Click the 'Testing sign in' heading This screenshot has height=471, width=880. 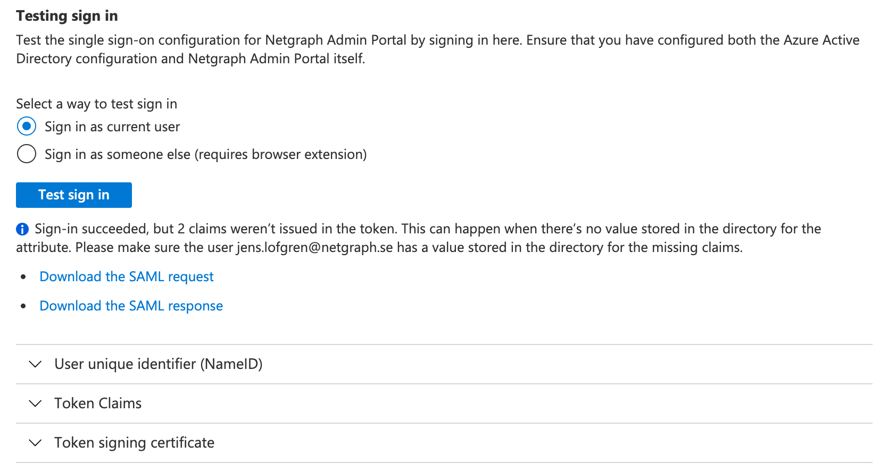(x=67, y=15)
